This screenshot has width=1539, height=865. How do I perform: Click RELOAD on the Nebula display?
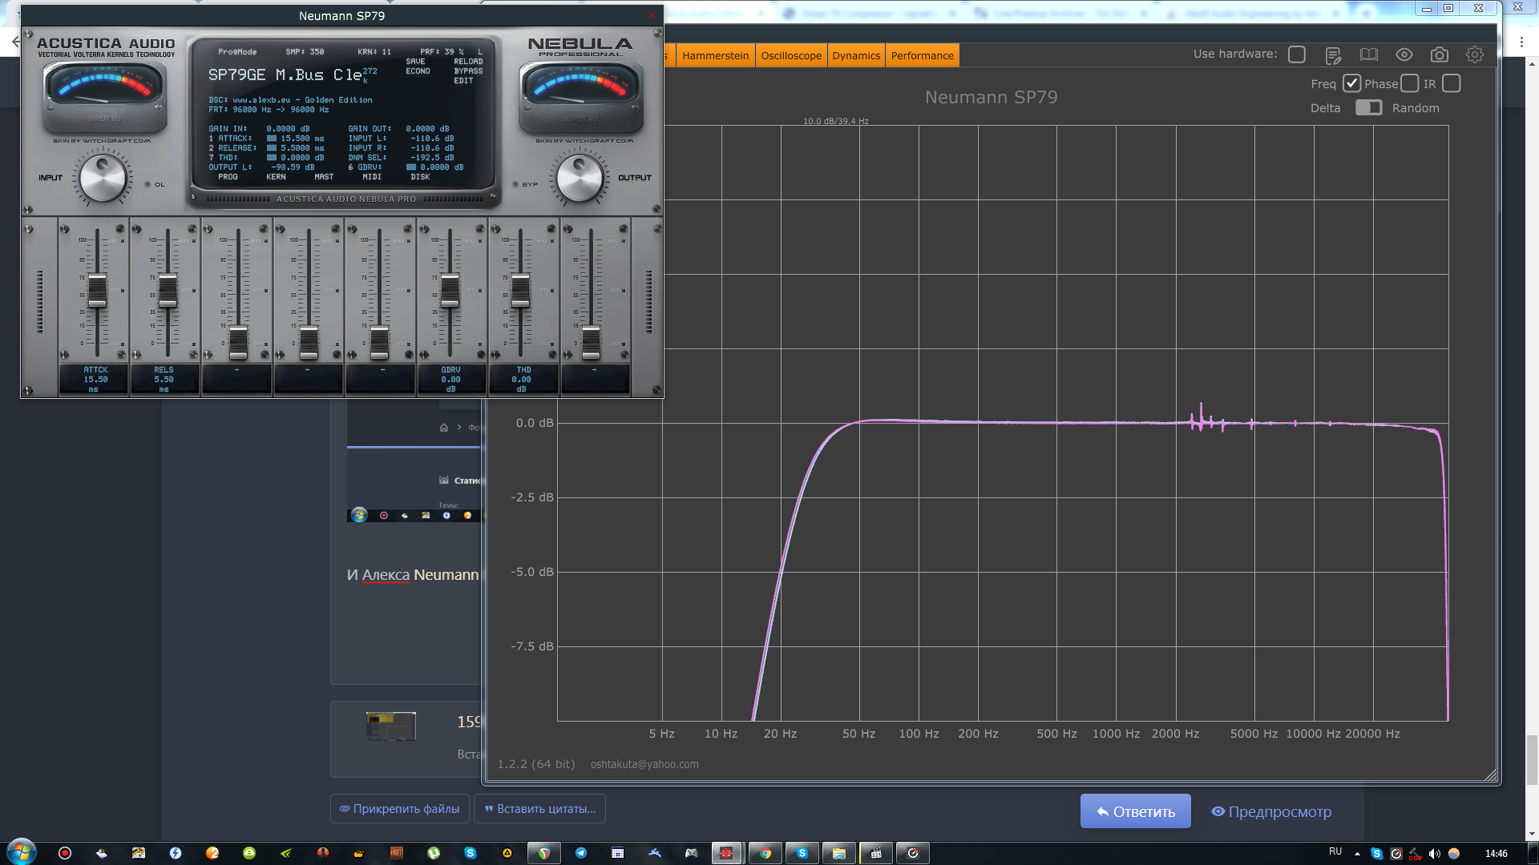tap(468, 62)
